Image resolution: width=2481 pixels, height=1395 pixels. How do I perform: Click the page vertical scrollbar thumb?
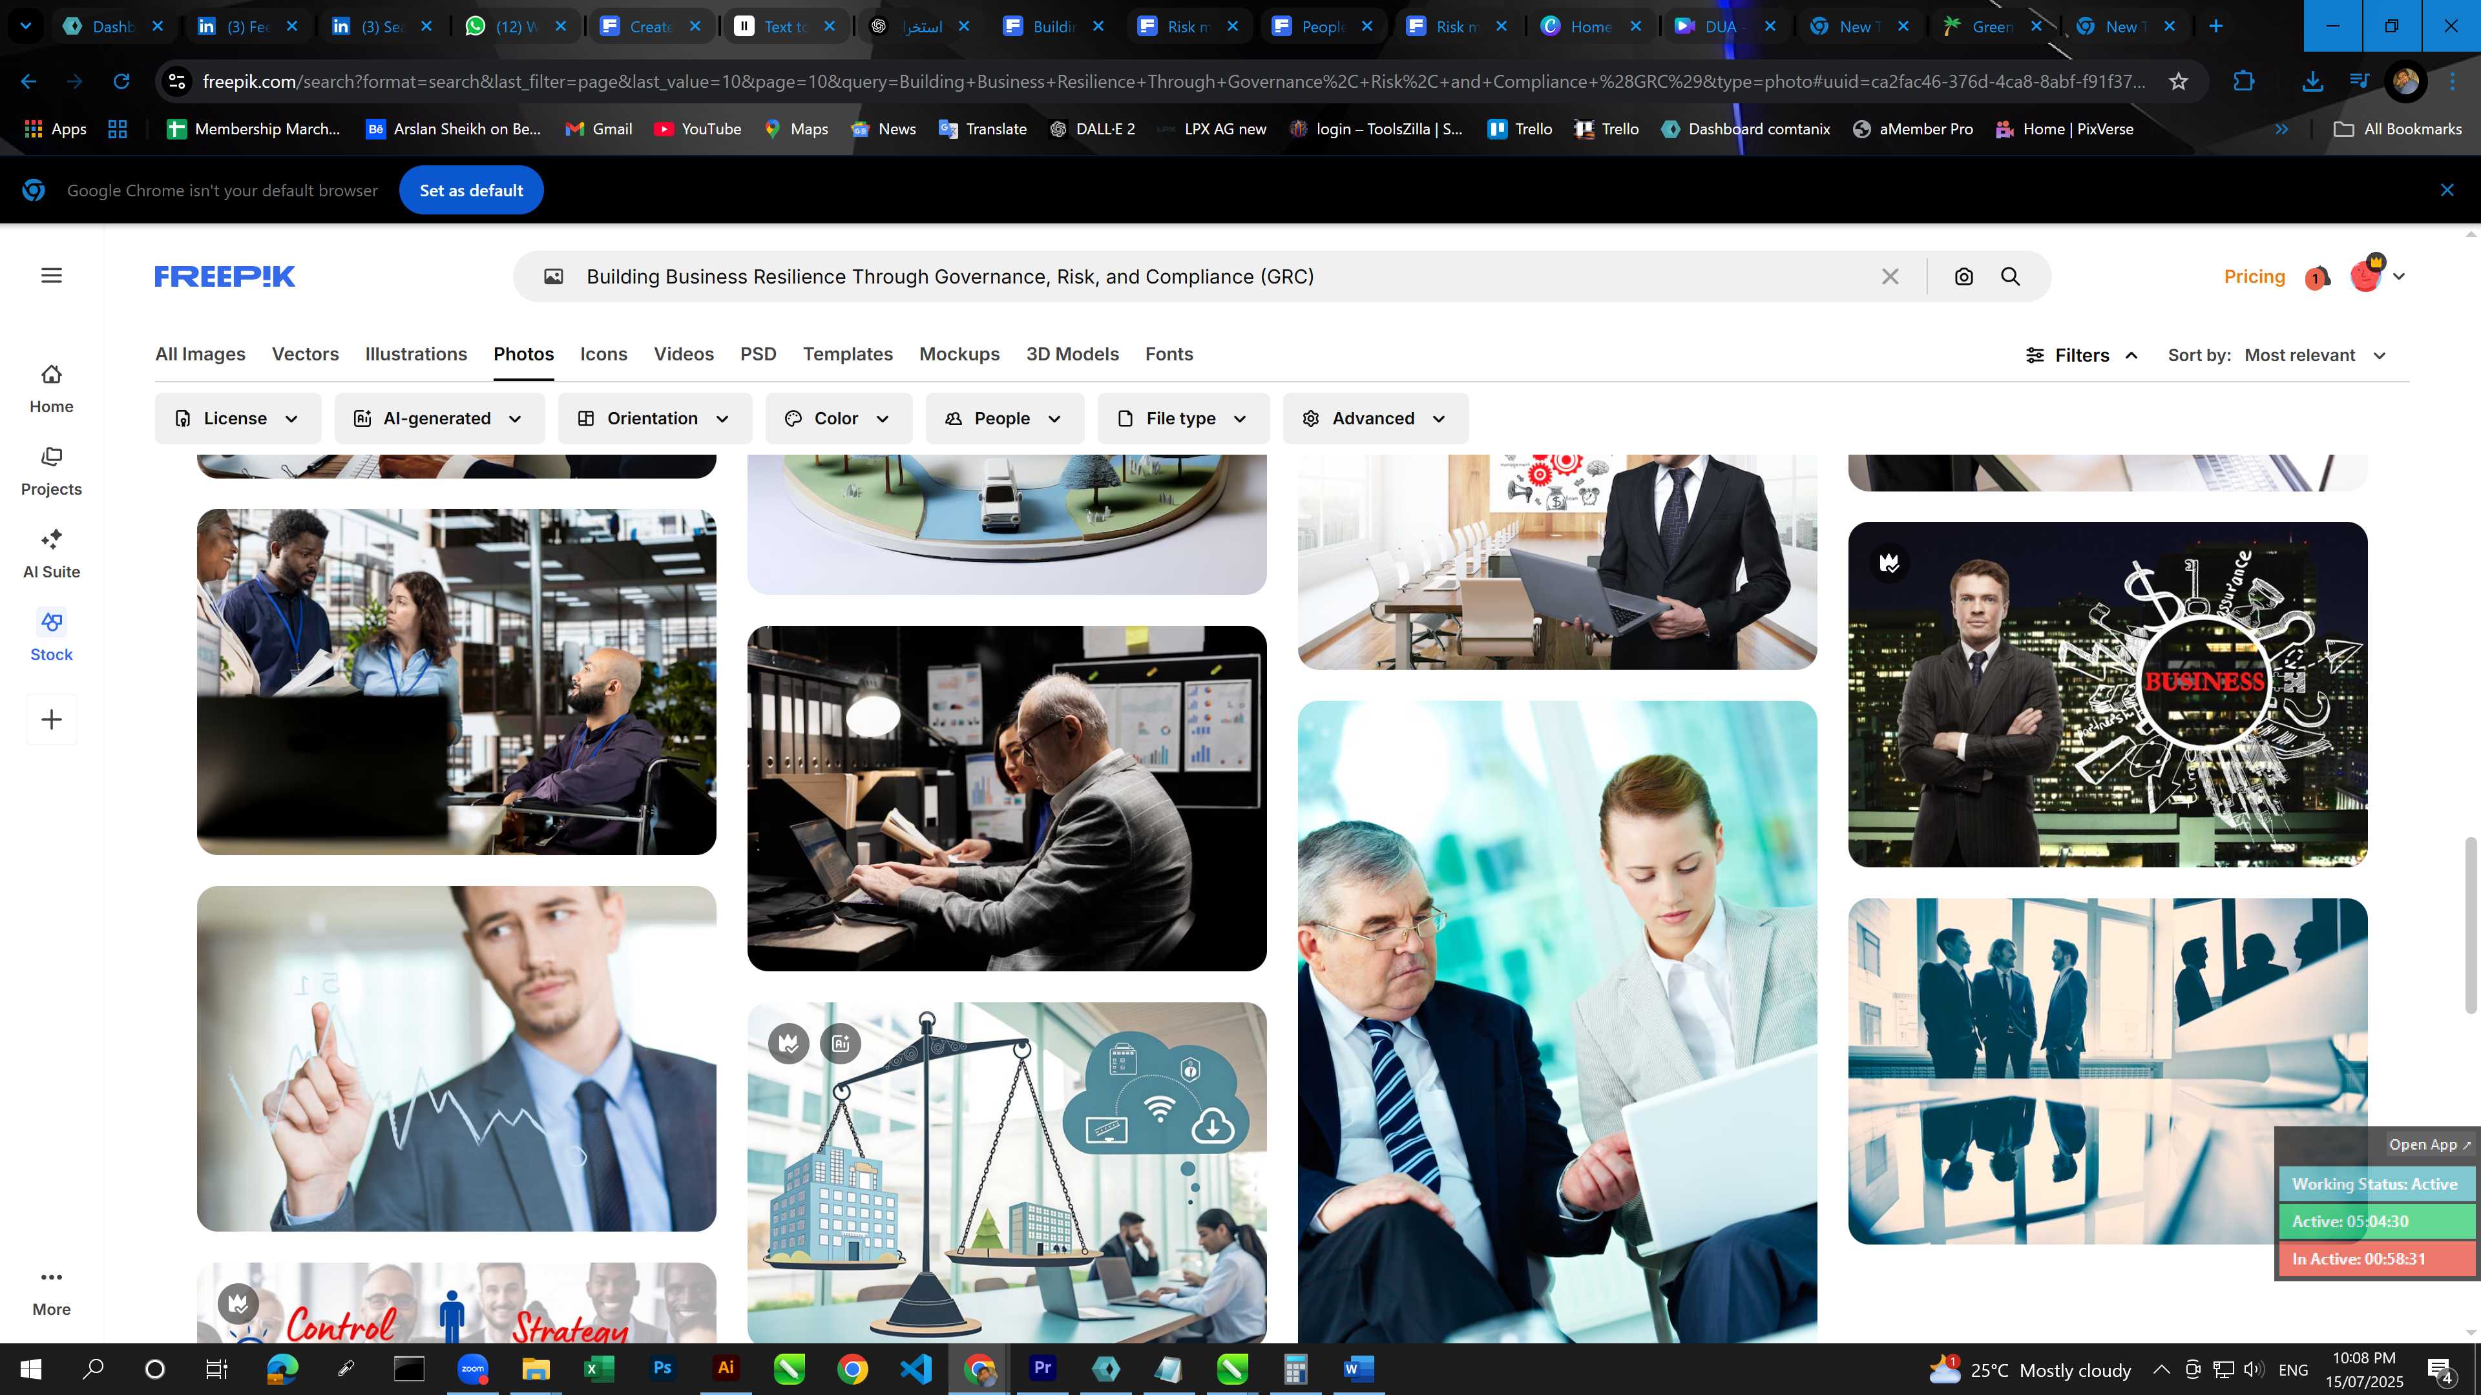tap(2471, 925)
